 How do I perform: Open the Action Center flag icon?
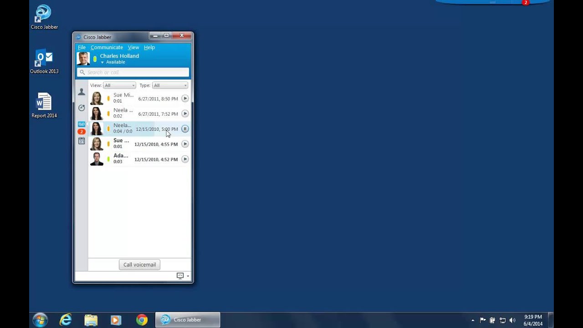coord(483,320)
